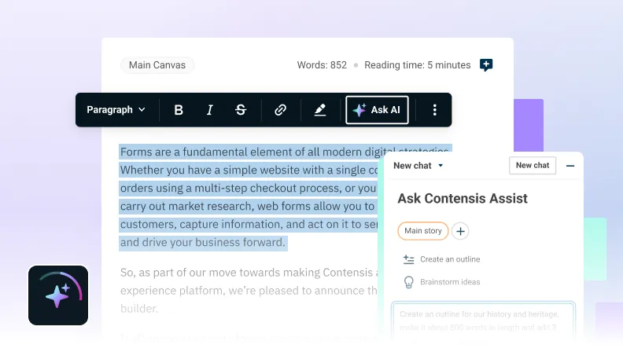Click the Reading time: 5 minutes text
Viewport: 623px width, 352px height.
[417, 65]
